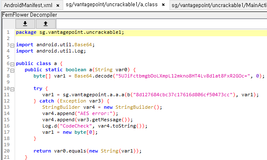Click the return var0.equals statement
This screenshot has height=160, width=267.
click(x=87, y=151)
